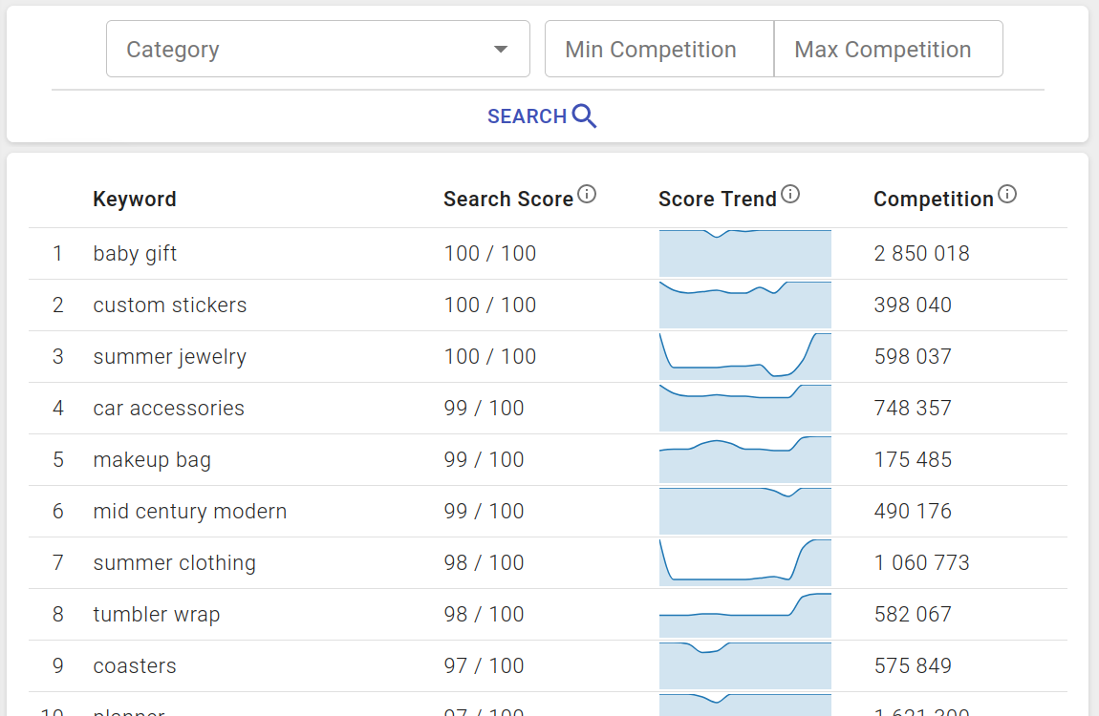Click competition value 2 850 018
The width and height of the screenshot is (1099, 716).
coord(921,253)
